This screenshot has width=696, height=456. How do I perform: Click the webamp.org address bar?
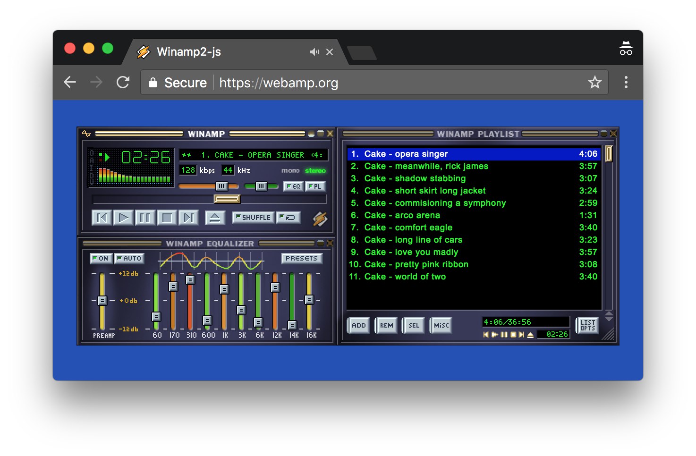click(x=374, y=83)
